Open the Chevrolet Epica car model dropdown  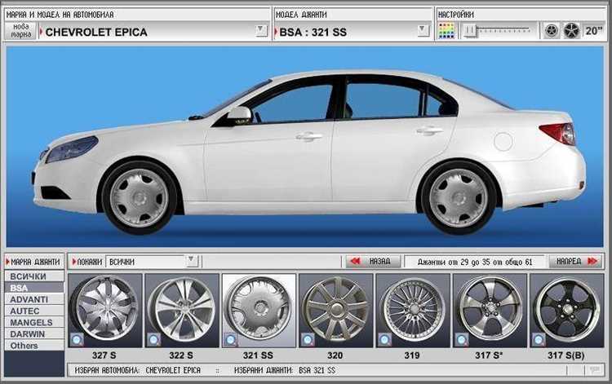click(261, 30)
